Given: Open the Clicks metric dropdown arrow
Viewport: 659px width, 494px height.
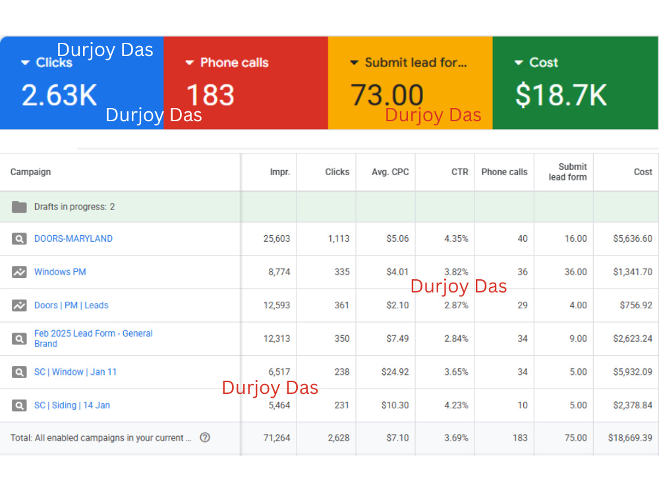Looking at the screenshot, I should [x=25, y=63].
